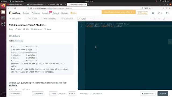Open the Store link
Viewport: 172px width, 97px height.
click(74, 13)
